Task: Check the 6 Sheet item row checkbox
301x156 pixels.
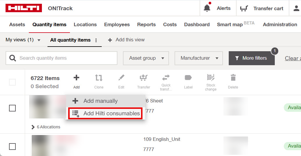Action: (12, 108)
